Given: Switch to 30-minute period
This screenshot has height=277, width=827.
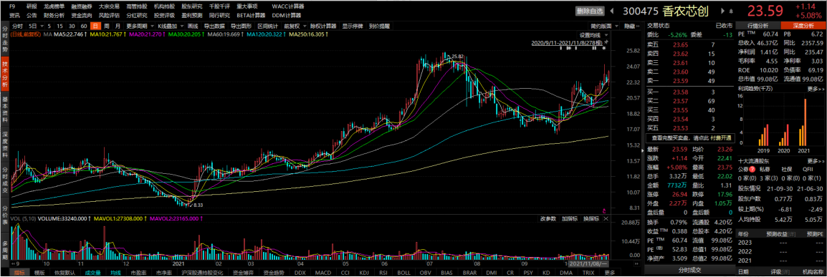Looking at the screenshot, I should click(x=71, y=26).
